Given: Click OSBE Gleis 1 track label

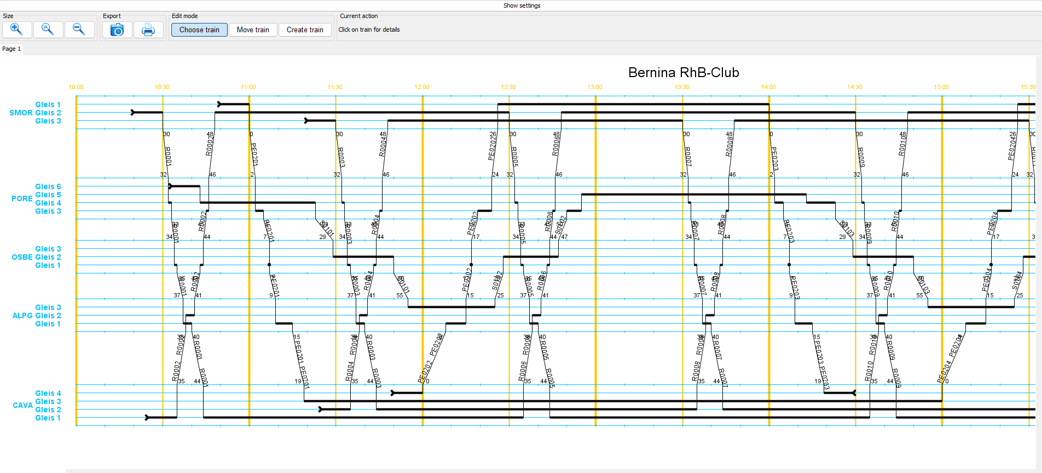Looking at the screenshot, I should [x=48, y=265].
